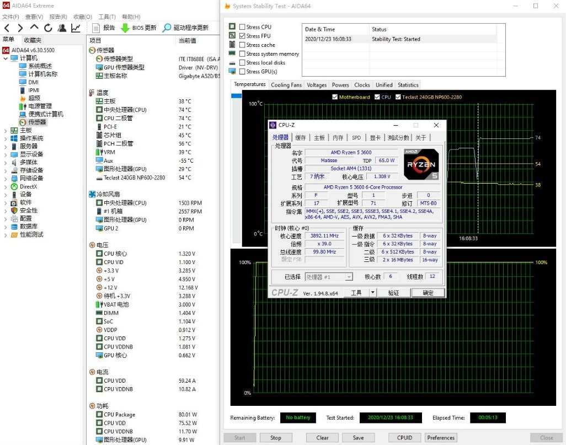
Task: Click the user profile icon in toolbar
Action: click(x=62, y=28)
